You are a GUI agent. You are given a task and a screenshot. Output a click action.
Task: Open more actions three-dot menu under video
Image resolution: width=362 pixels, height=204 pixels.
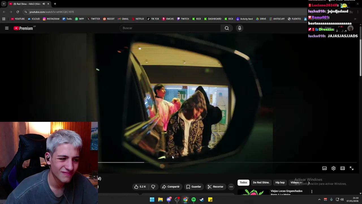point(231,187)
